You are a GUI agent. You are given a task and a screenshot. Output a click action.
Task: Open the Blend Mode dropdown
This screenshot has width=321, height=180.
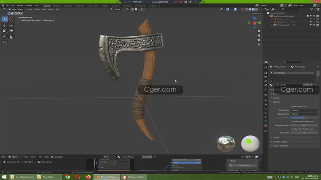[304, 110]
